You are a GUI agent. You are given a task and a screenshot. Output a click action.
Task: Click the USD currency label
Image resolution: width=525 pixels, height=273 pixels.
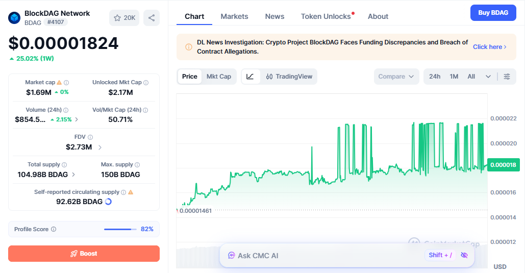pos(500,267)
